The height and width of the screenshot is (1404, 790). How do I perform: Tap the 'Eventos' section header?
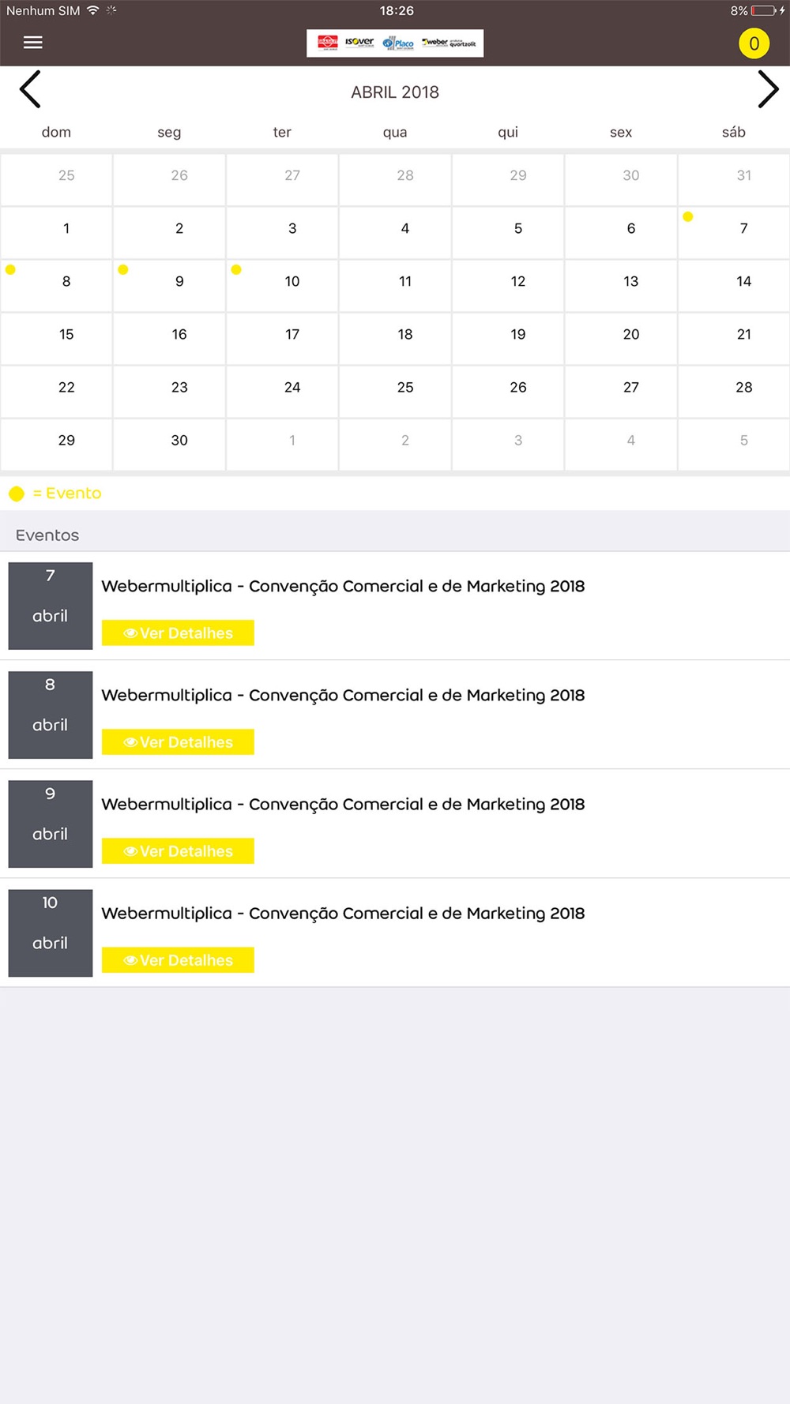click(47, 535)
